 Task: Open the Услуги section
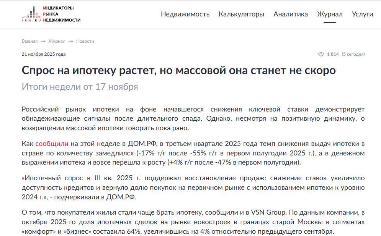pyautogui.click(x=362, y=14)
